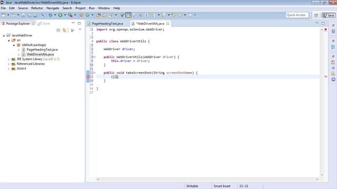
Task: Click the red error indicator in overview ruler top
Action: (325, 29)
